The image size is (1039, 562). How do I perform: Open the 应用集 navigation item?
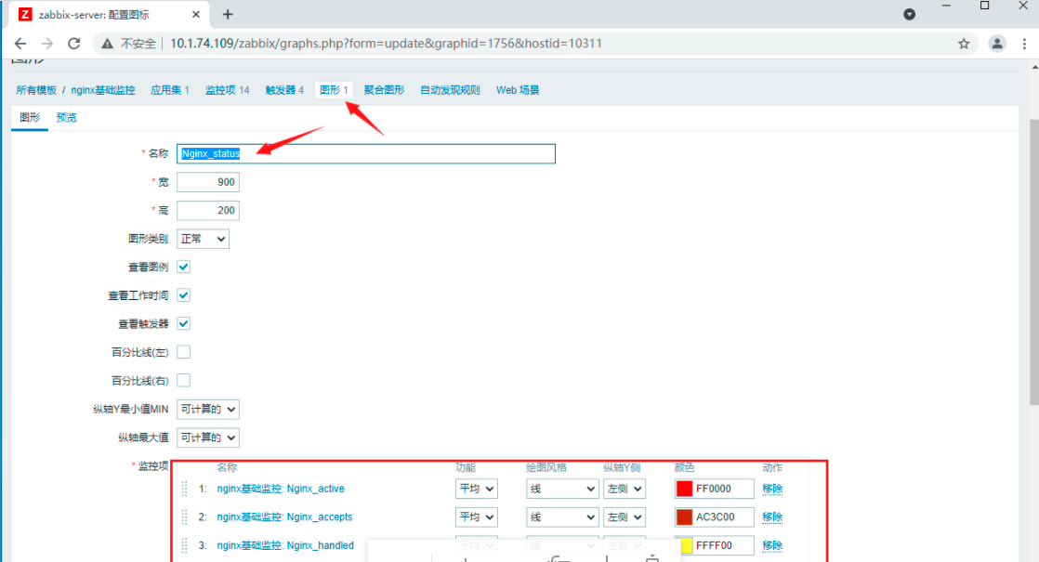170,90
